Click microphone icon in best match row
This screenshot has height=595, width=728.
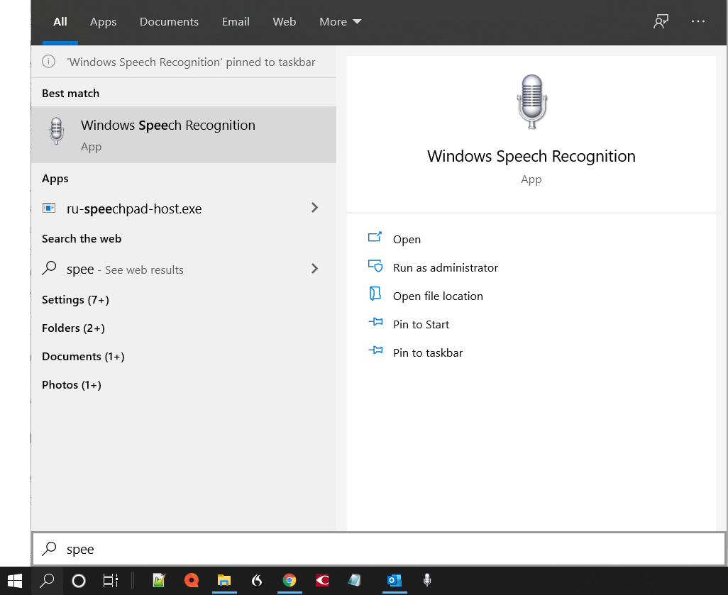(56, 131)
